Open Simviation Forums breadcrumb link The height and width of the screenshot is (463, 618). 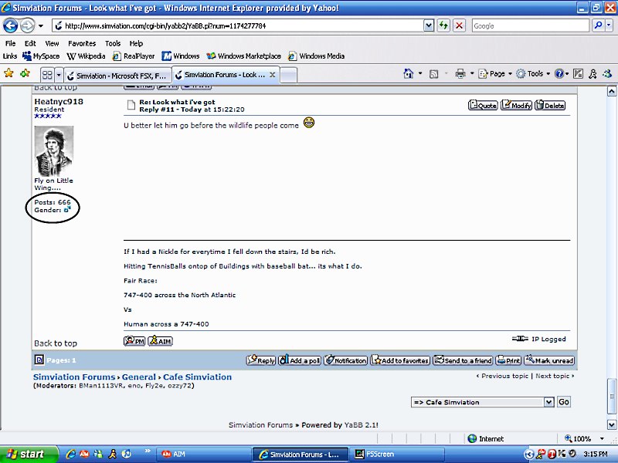74,377
